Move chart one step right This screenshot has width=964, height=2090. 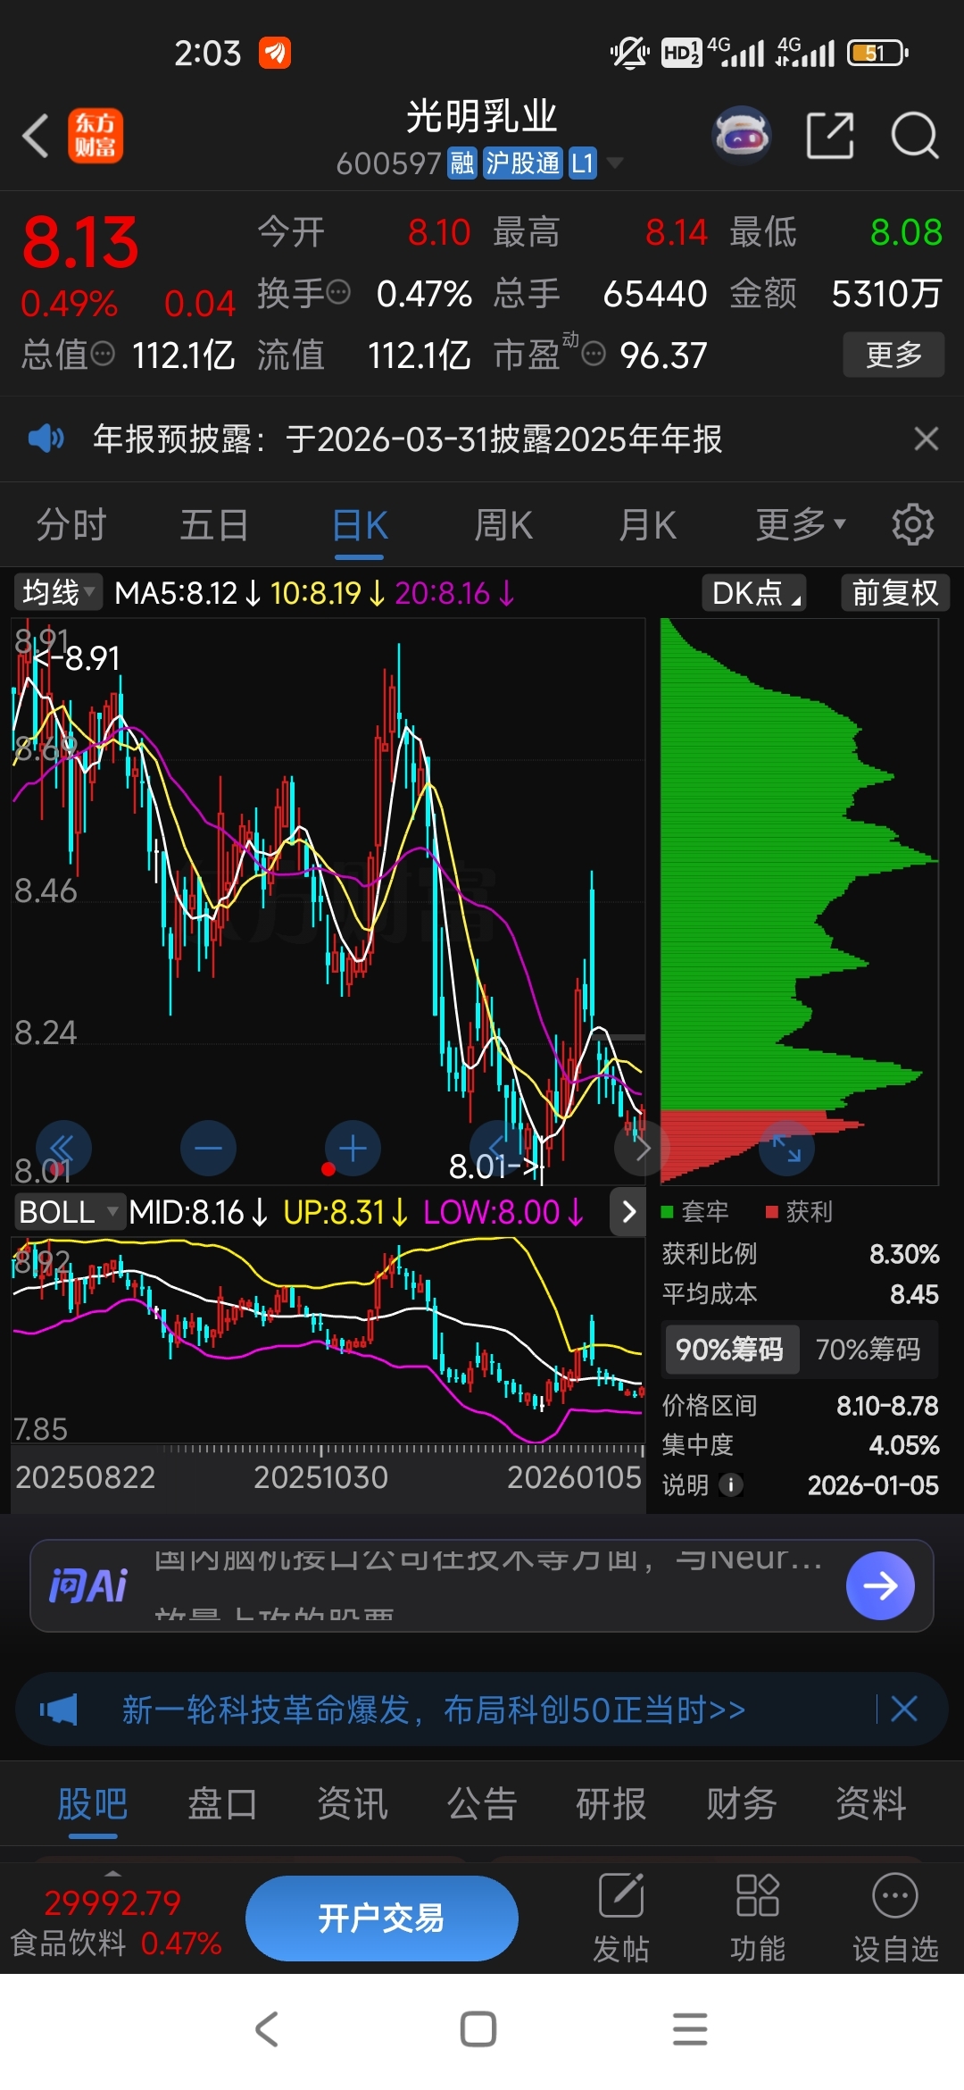click(642, 1148)
